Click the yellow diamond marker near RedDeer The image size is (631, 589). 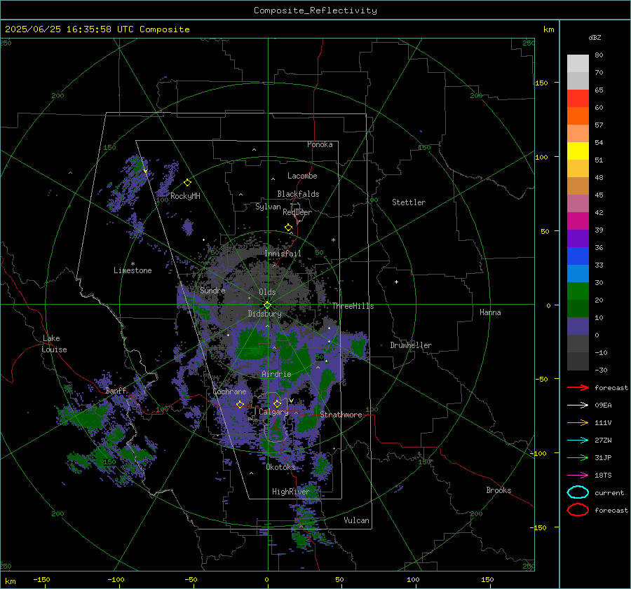288,228
